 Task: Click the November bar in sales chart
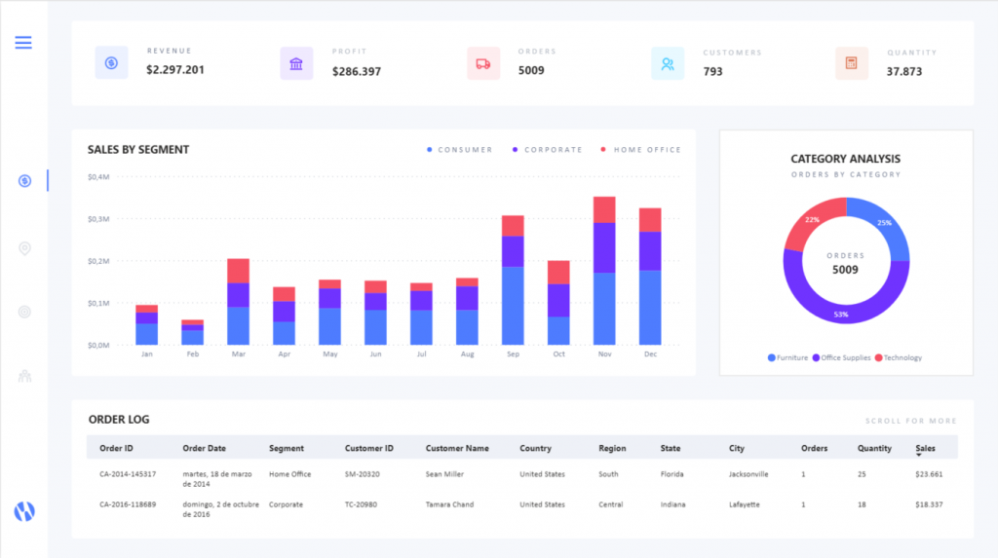[604, 273]
